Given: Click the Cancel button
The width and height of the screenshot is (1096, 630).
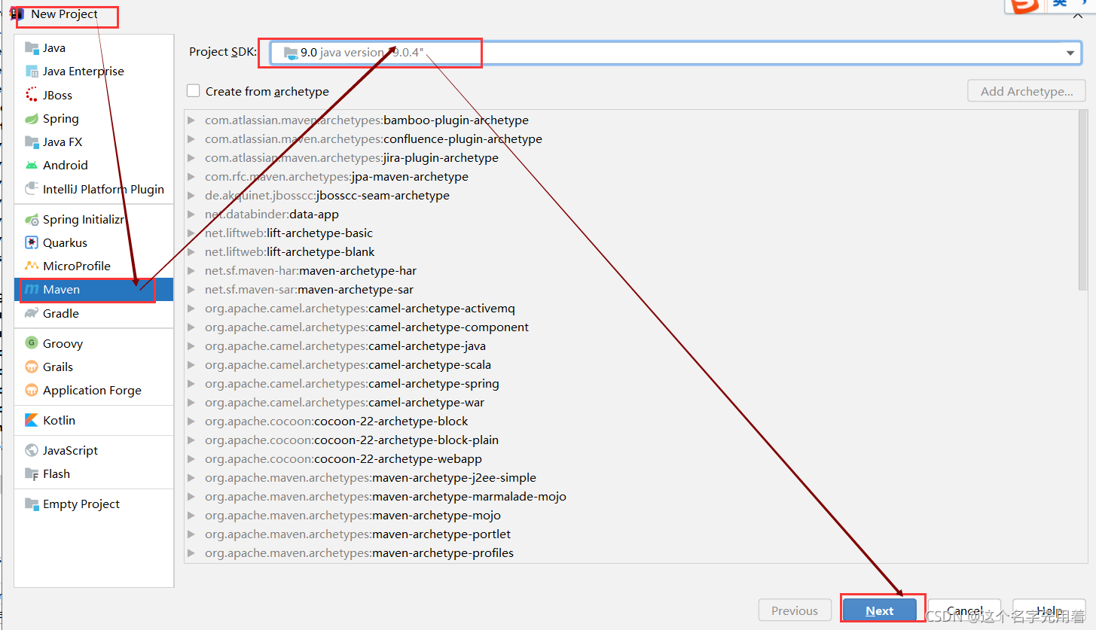Looking at the screenshot, I should 965,611.
